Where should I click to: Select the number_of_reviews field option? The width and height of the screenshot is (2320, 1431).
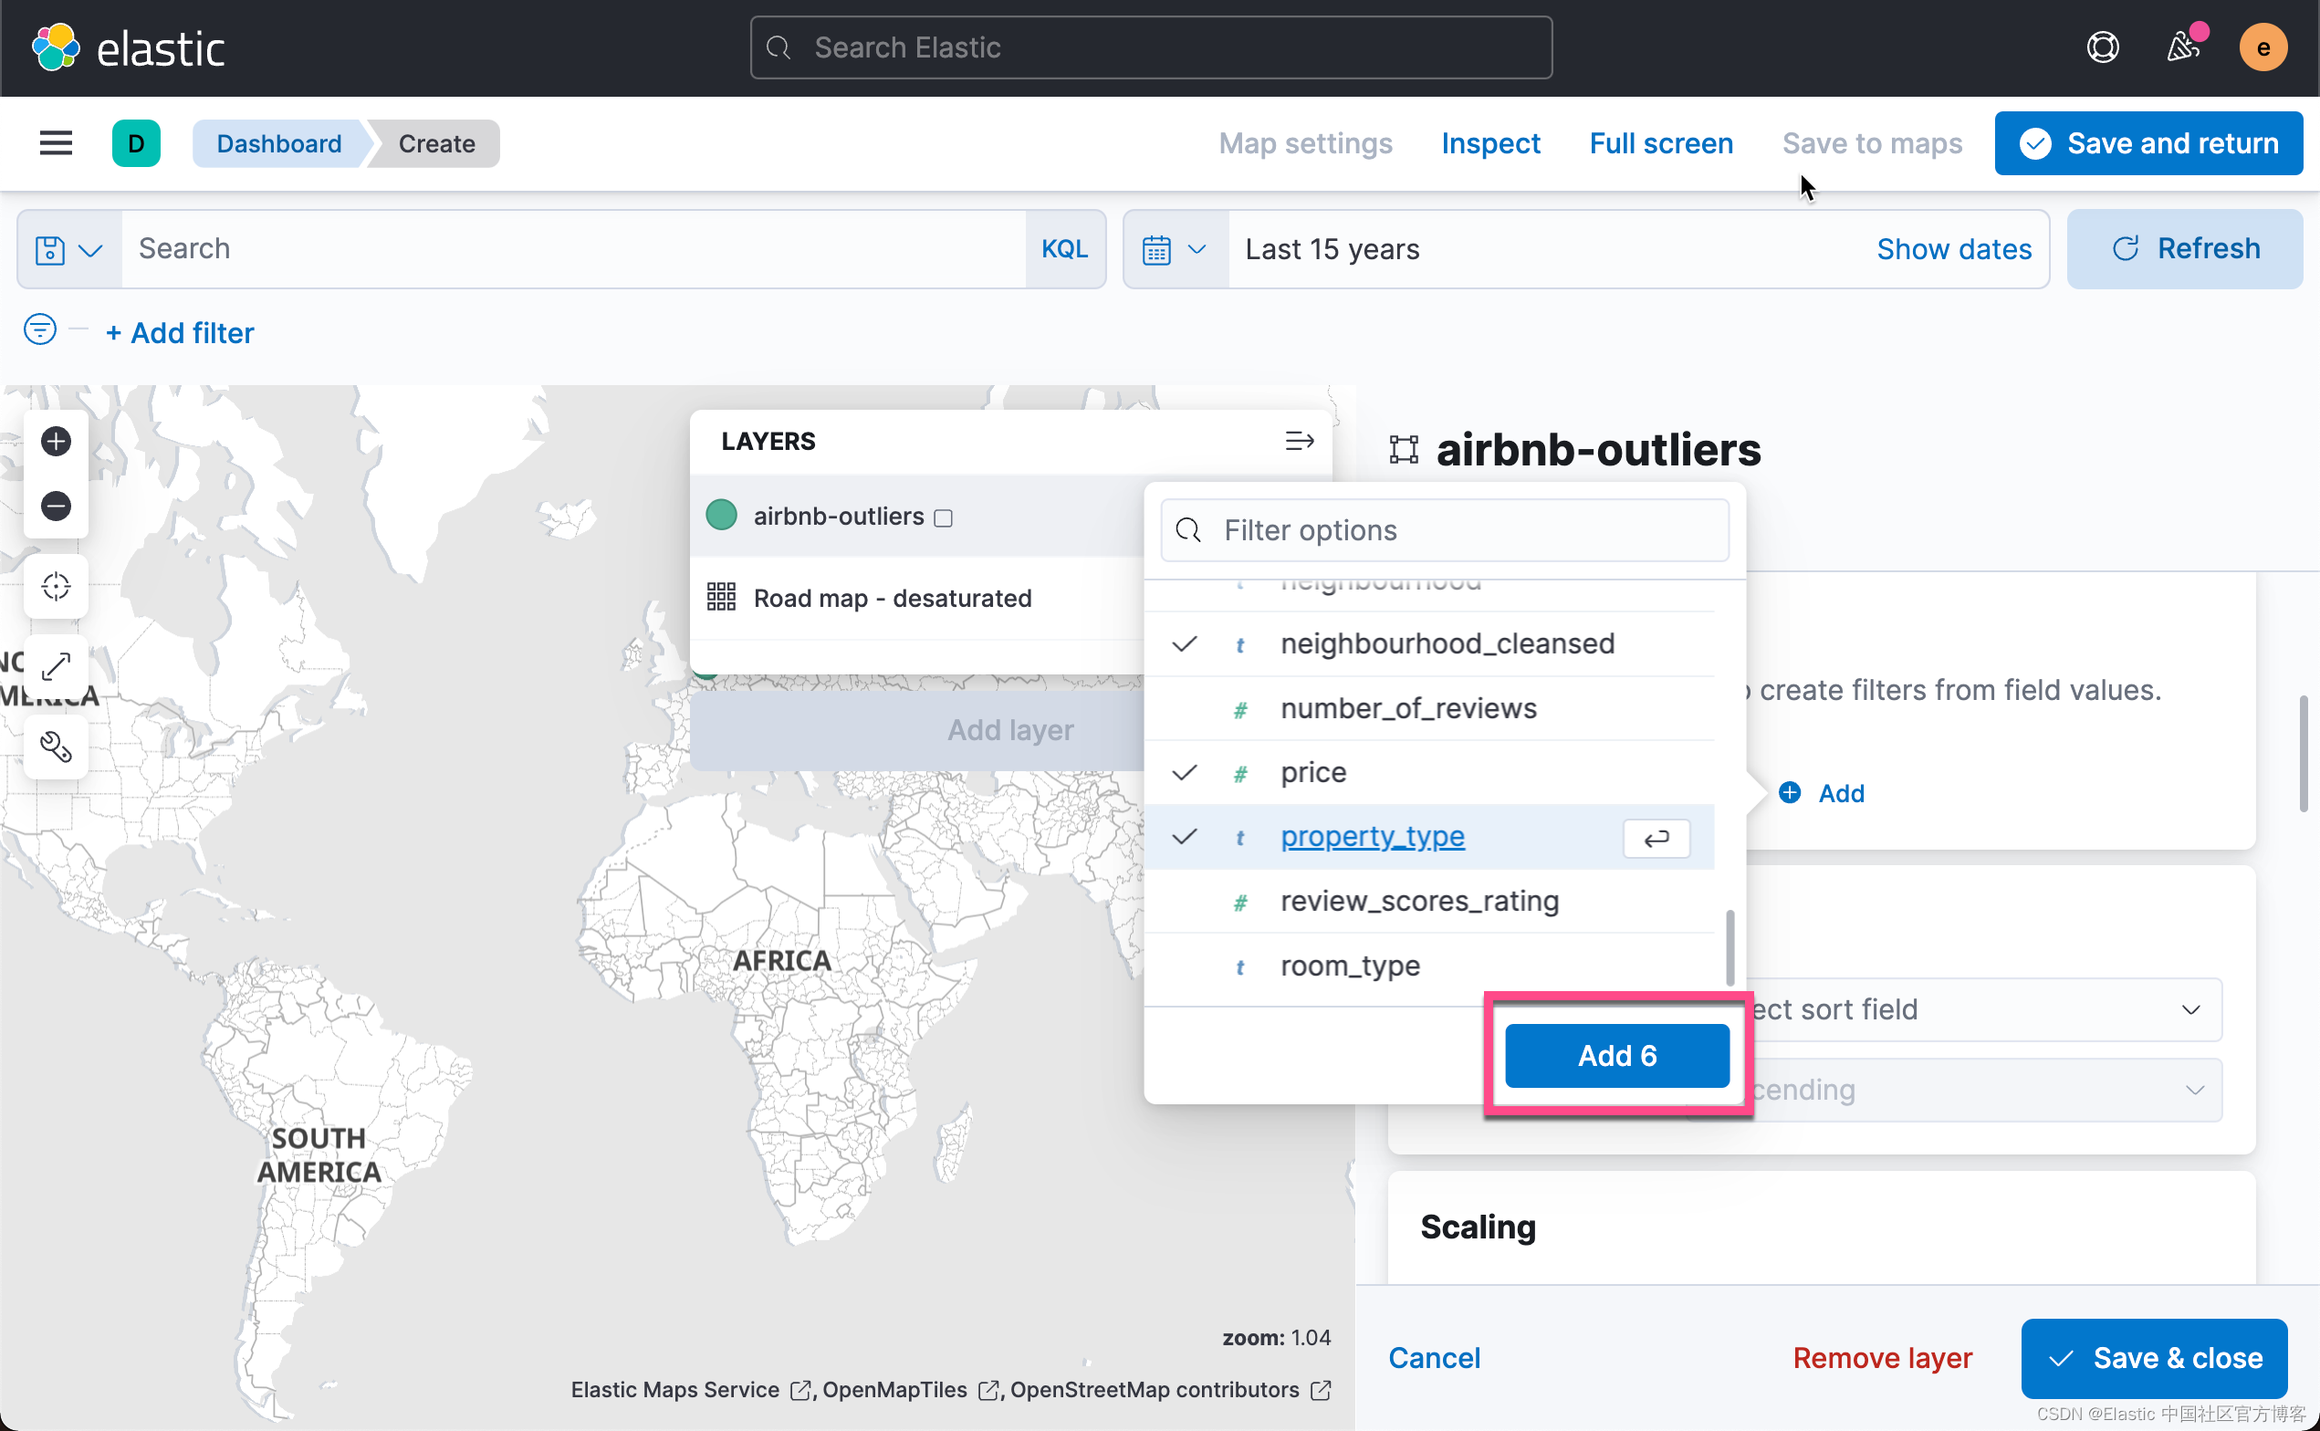(x=1428, y=708)
